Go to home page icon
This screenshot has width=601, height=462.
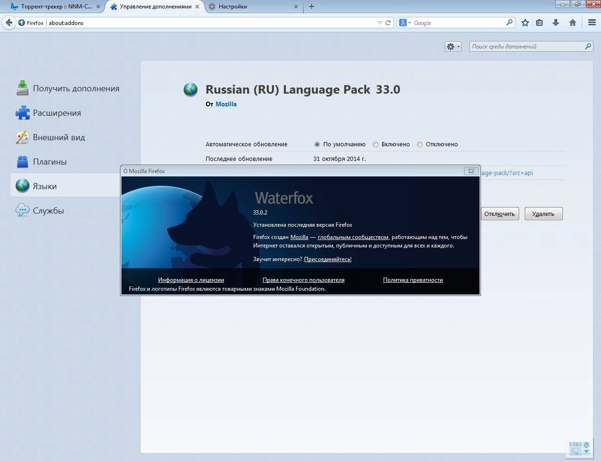[x=573, y=23]
